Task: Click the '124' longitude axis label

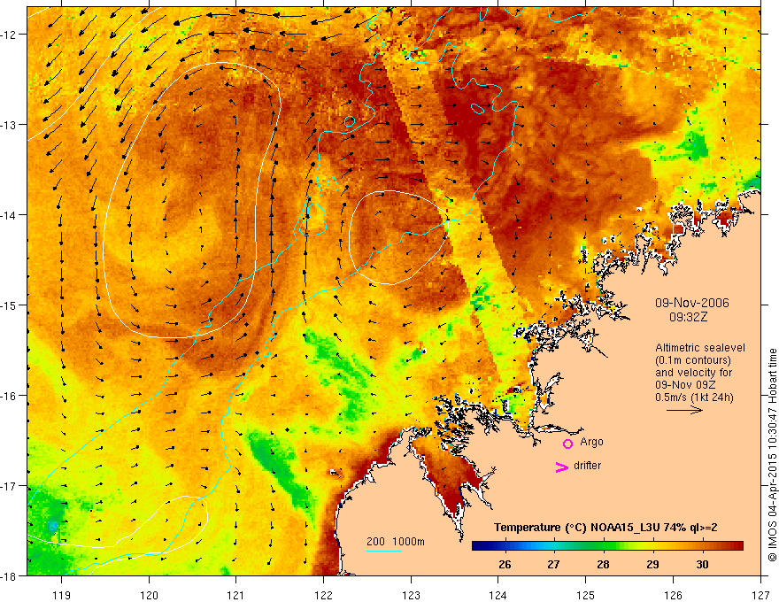Action: [x=497, y=595]
